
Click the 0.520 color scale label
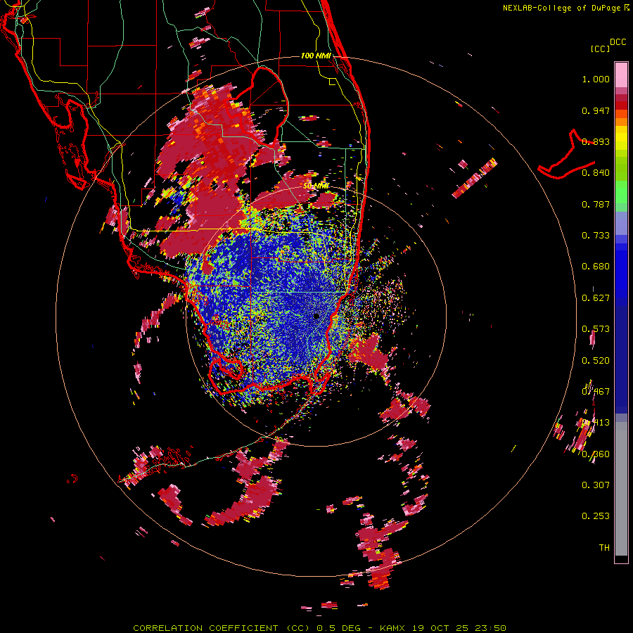point(596,361)
